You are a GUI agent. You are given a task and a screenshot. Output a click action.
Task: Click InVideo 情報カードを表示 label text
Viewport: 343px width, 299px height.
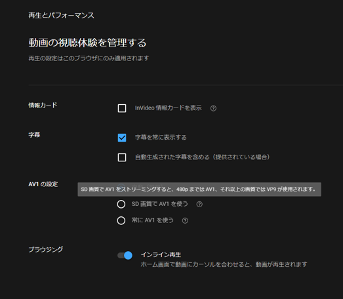tap(168, 108)
